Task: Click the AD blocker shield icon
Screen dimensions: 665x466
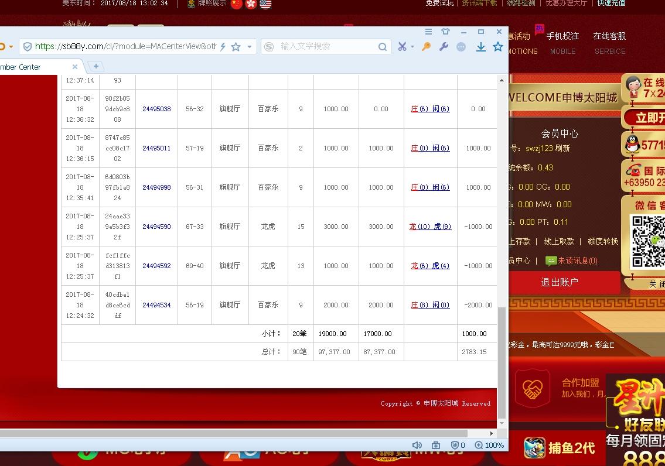Action: 455,446
